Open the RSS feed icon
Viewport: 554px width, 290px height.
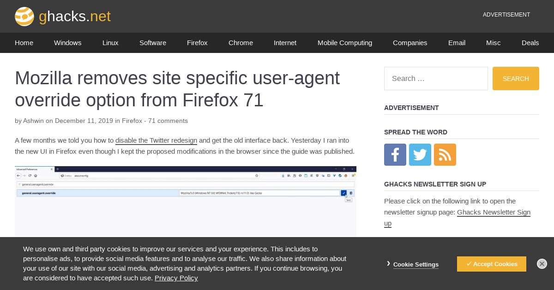[x=445, y=155]
